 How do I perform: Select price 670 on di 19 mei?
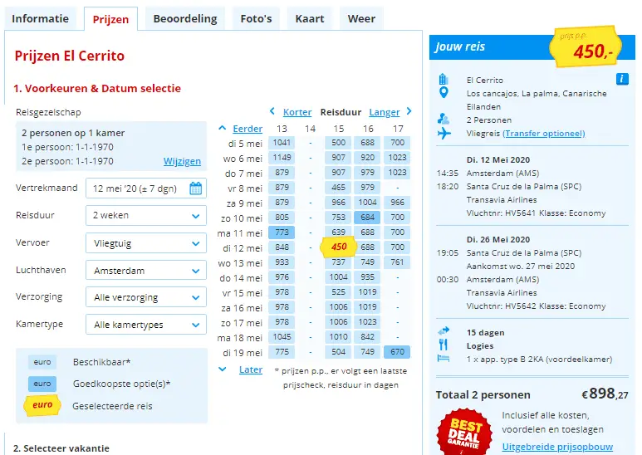point(397,351)
